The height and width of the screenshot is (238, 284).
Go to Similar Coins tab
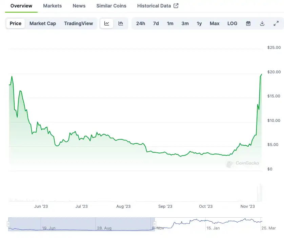point(111,6)
